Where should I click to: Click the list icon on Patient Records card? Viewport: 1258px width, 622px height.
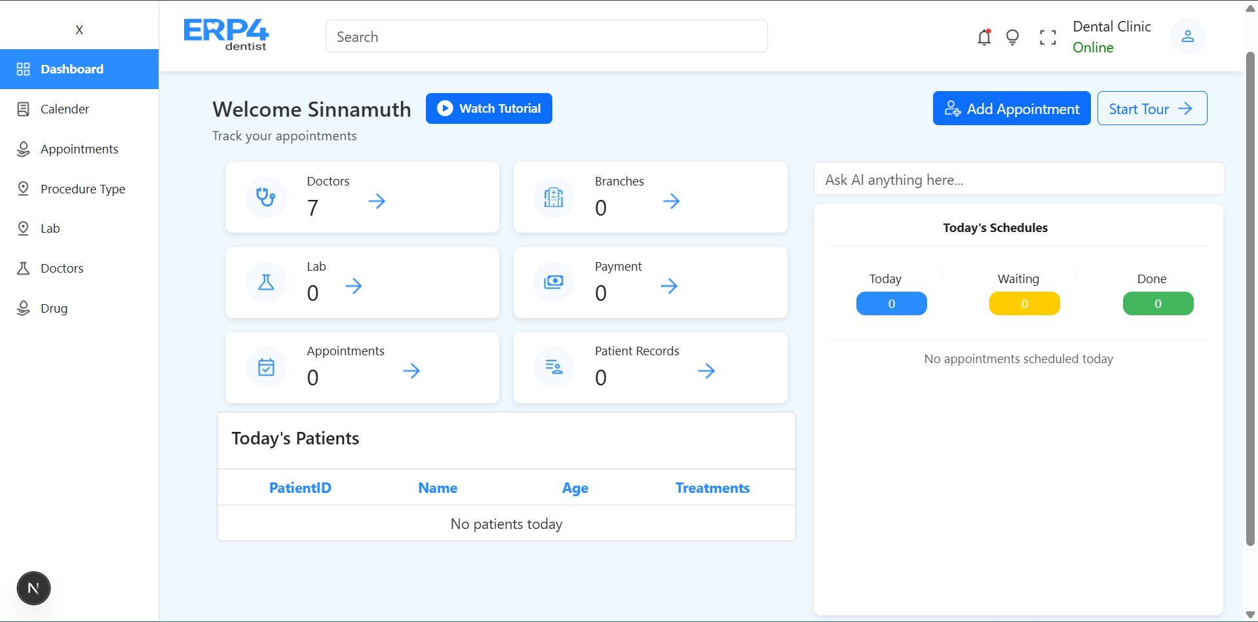[554, 367]
